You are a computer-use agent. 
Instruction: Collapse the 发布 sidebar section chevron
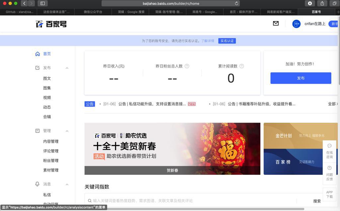coord(67,68)
